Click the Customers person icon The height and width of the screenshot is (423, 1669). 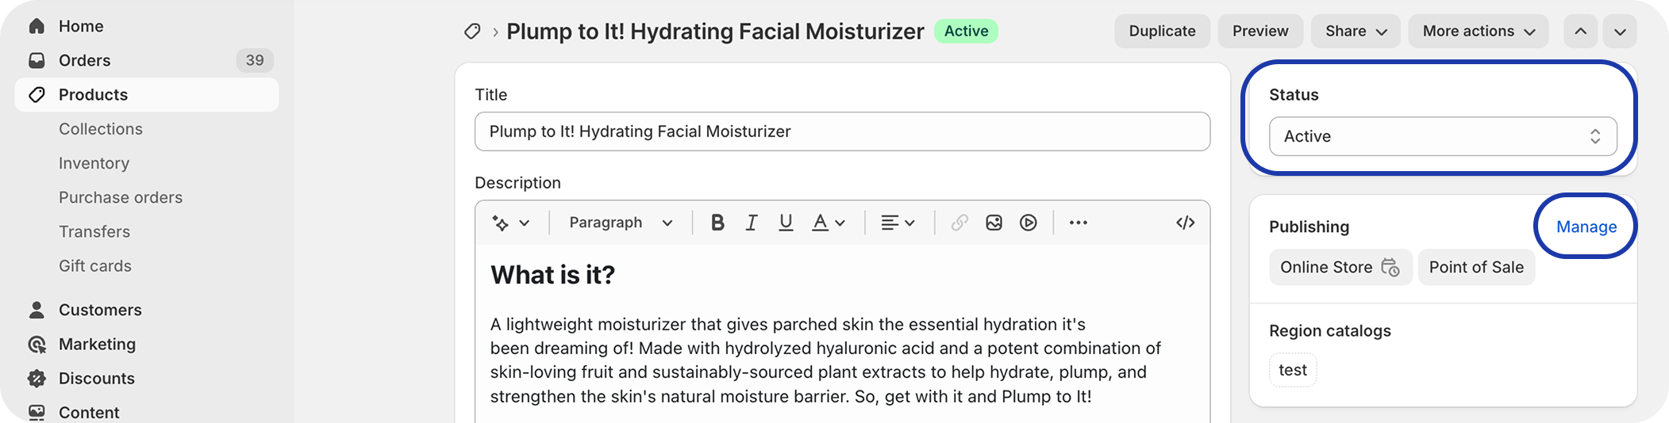click(37, 310)
